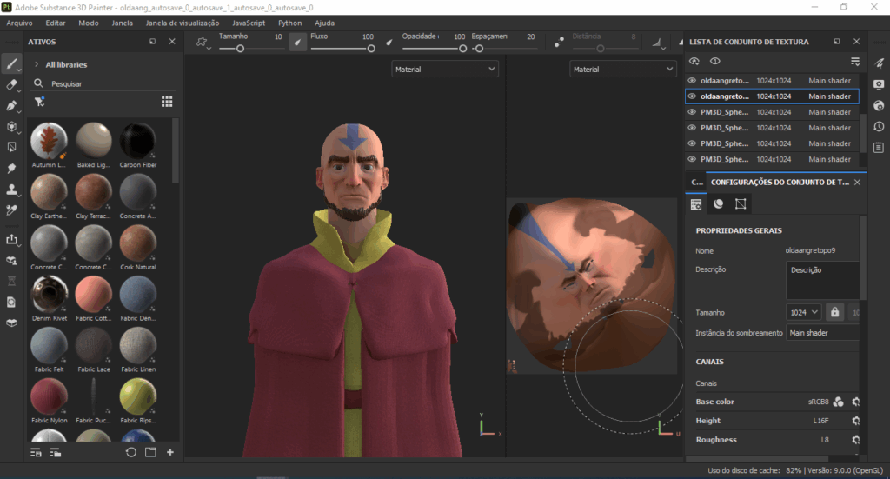Open Material dropdown in 3D viewport
This screenshot has height=479, width=890.
pos(445,70)
